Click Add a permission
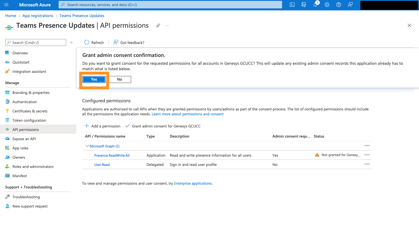The width and height of the screenshot is (419, 239). (x=102, y=126)
